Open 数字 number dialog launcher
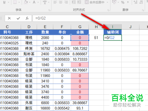Viewport: 148px width, 111px height. pos(143,10)
